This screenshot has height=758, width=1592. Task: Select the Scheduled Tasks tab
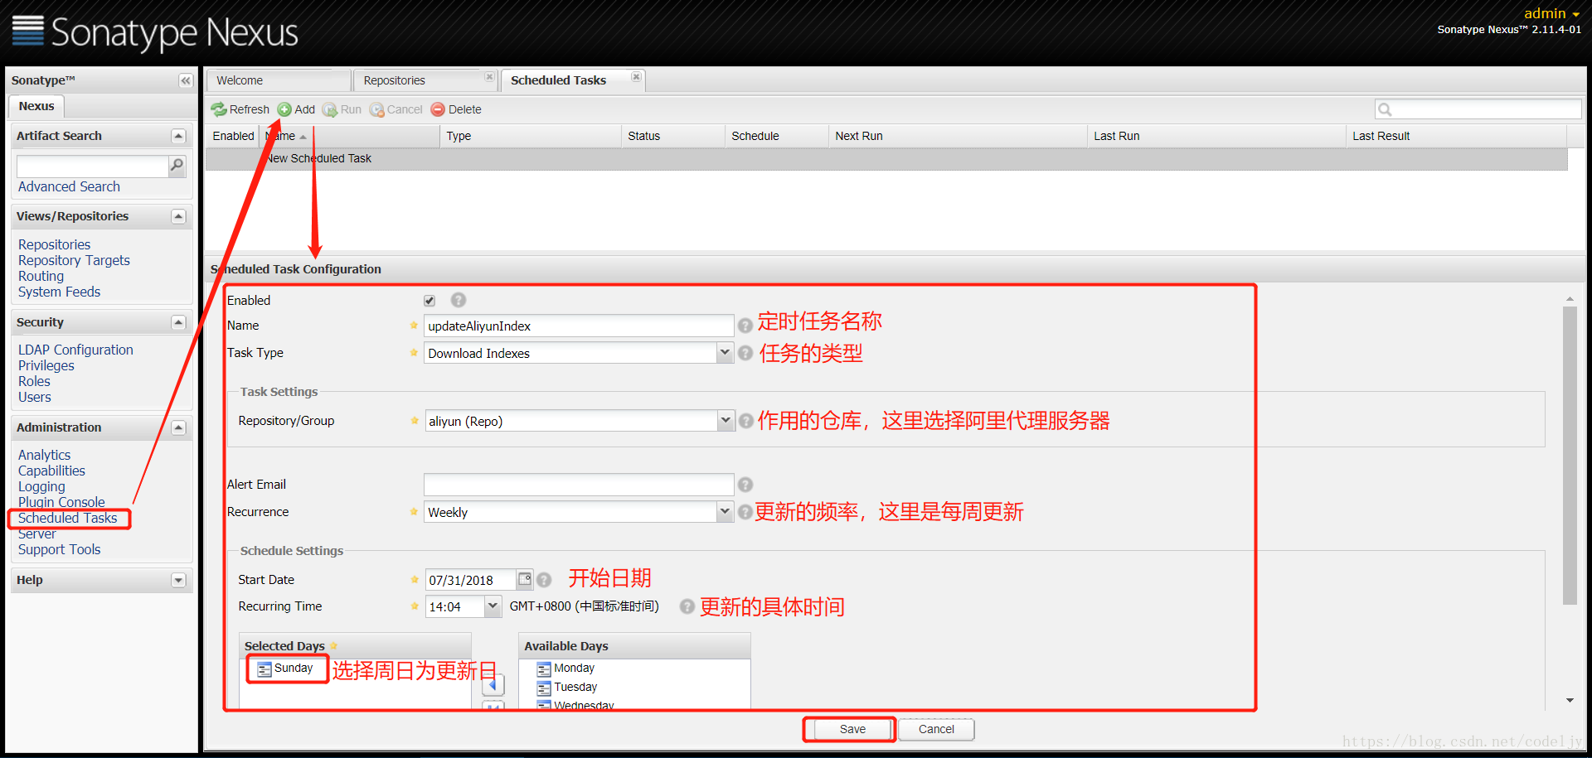[x=572, y=80]
